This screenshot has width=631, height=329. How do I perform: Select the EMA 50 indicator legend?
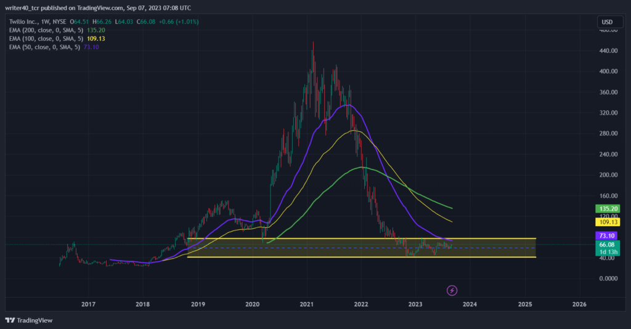[x=54, y=47]
